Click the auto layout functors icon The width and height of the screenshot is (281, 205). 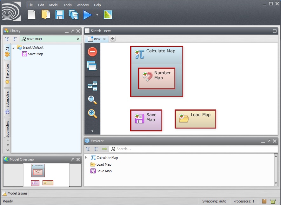tap(92, 86)
